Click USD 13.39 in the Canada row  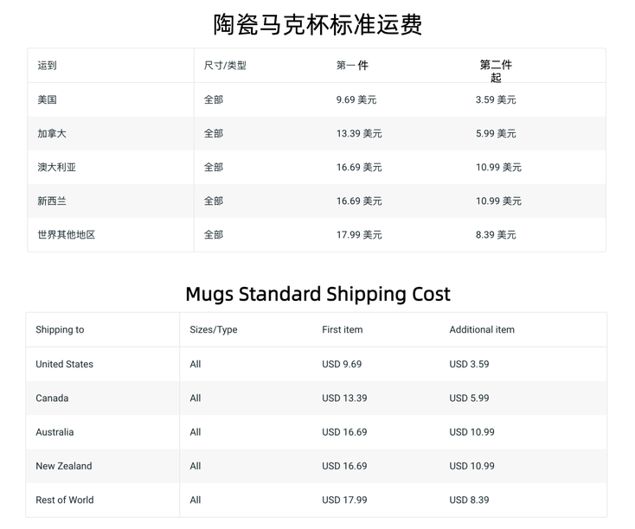(x=344, y=398)
